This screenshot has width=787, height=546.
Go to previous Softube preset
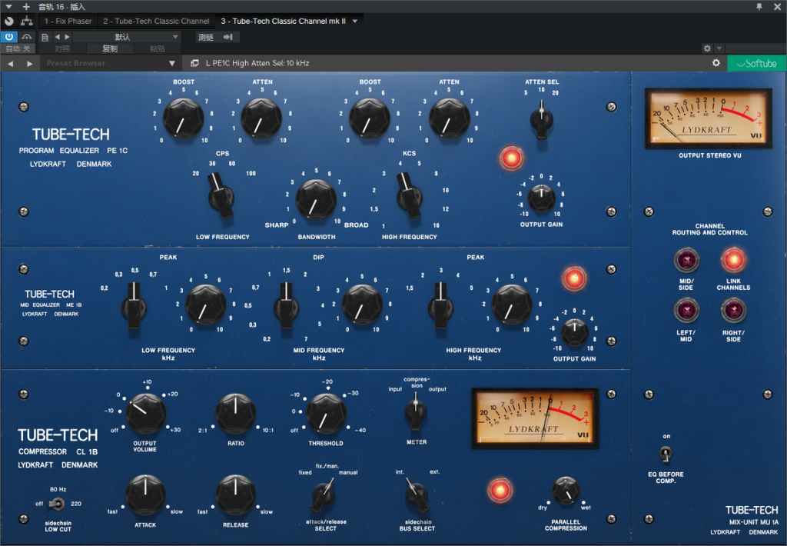11,63
